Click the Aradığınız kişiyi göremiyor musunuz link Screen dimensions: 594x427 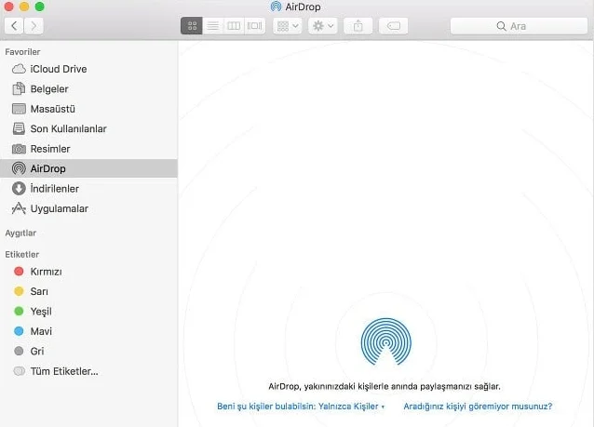(478, 407)
